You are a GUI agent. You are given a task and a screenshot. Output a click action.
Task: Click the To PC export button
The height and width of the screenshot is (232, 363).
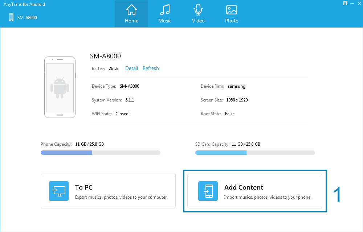pyautogui.click(x=108, y=191)
